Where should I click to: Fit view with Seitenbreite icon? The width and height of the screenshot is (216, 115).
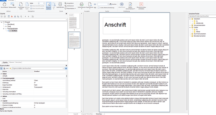pos(60,5)
